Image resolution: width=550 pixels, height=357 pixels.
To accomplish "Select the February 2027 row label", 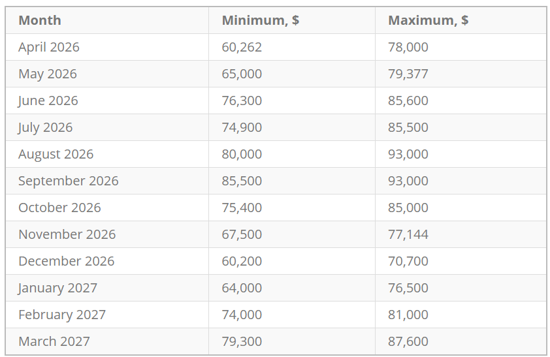I will (62, 315).
